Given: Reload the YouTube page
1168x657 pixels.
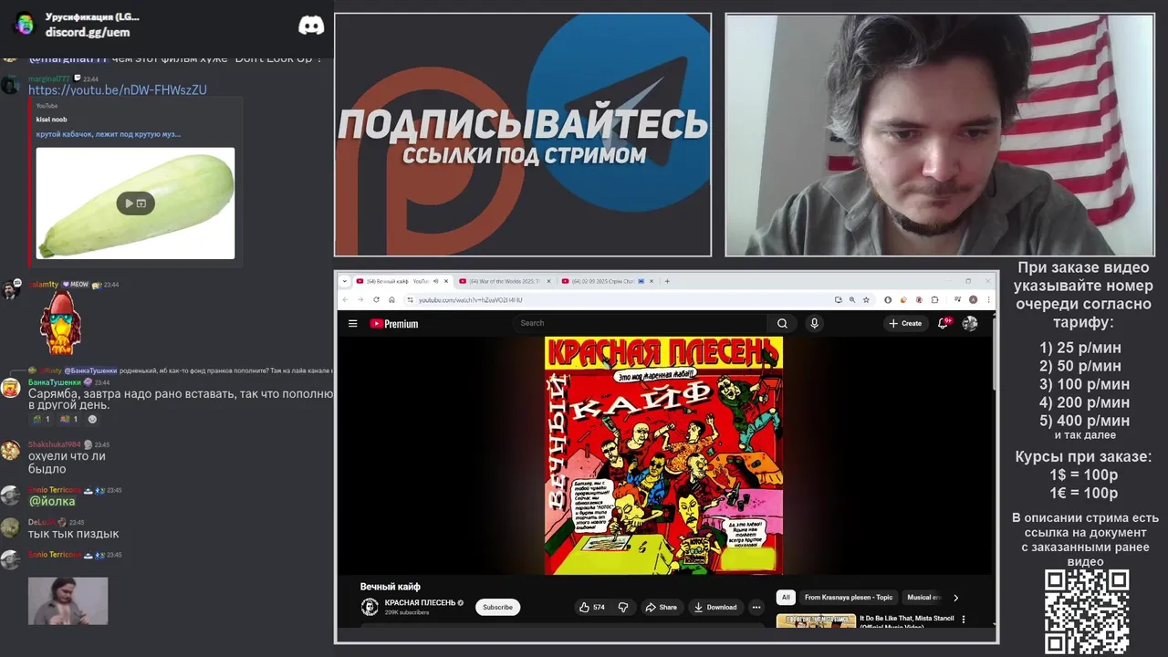Looking at the screenshot, I should (376, 299).
